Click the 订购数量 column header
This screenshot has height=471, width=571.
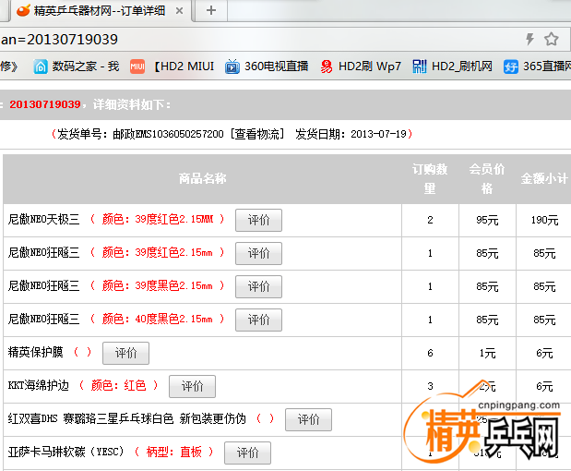pyautogui.click(x=430, y=178)
